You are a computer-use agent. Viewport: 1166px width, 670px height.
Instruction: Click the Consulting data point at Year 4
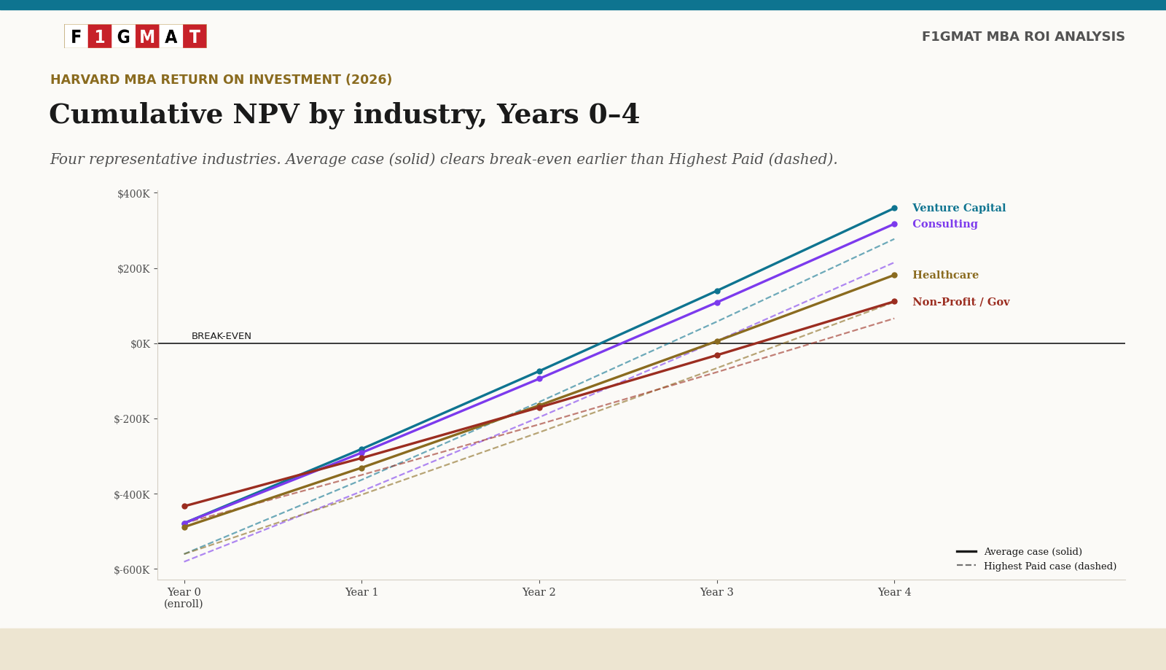click(x=894, y=225)
